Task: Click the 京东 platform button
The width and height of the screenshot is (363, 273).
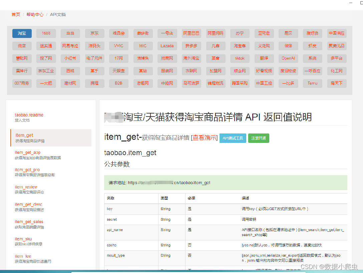Action: tap(94, 33)
